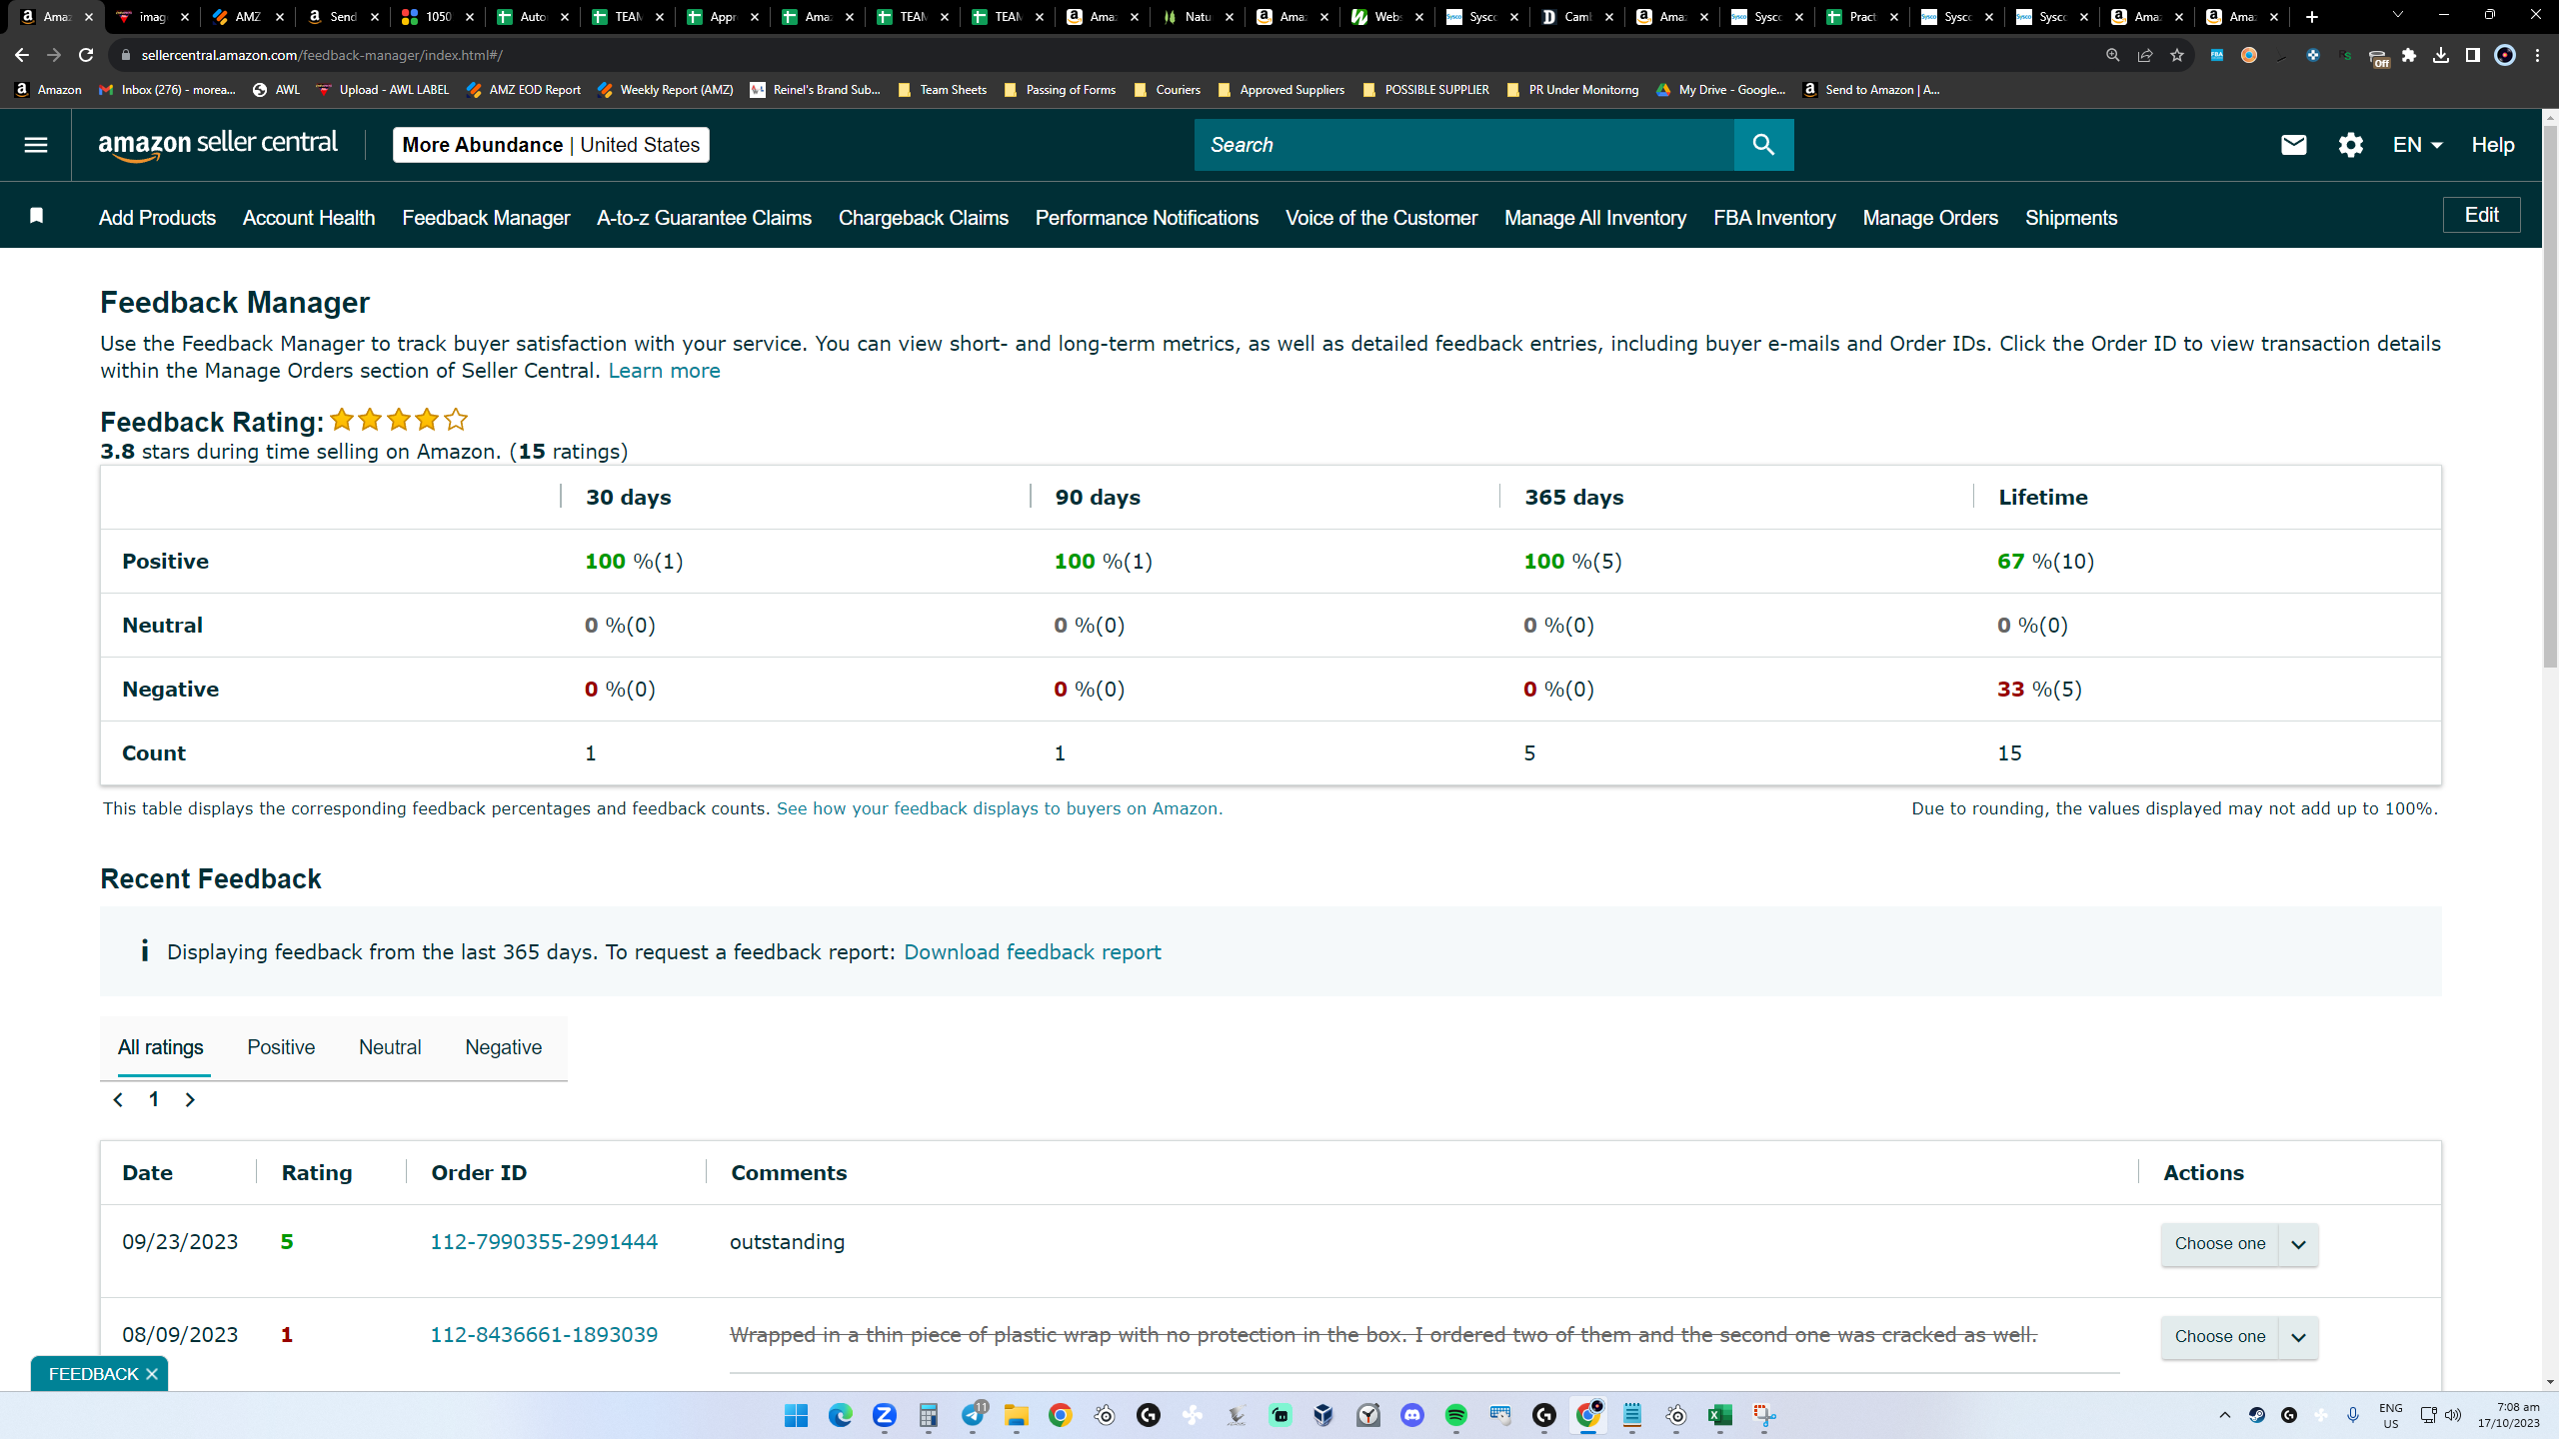Open the FBA calculator extension

pyautogui.click(x=2216, y=55)
